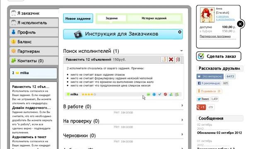Open the Партнерская программа link

[x=215, y=36]
